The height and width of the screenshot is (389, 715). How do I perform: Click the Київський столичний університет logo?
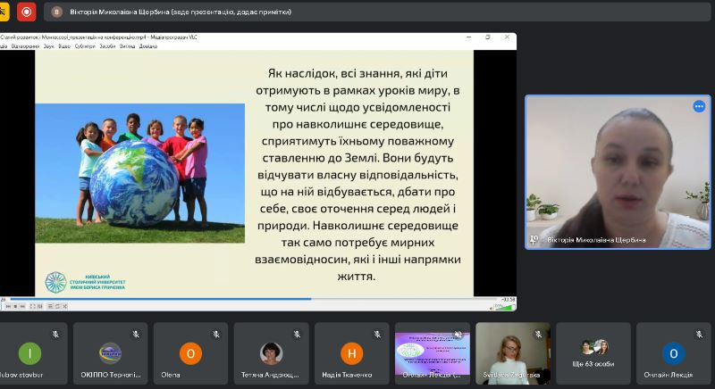(x=85, y=282)
